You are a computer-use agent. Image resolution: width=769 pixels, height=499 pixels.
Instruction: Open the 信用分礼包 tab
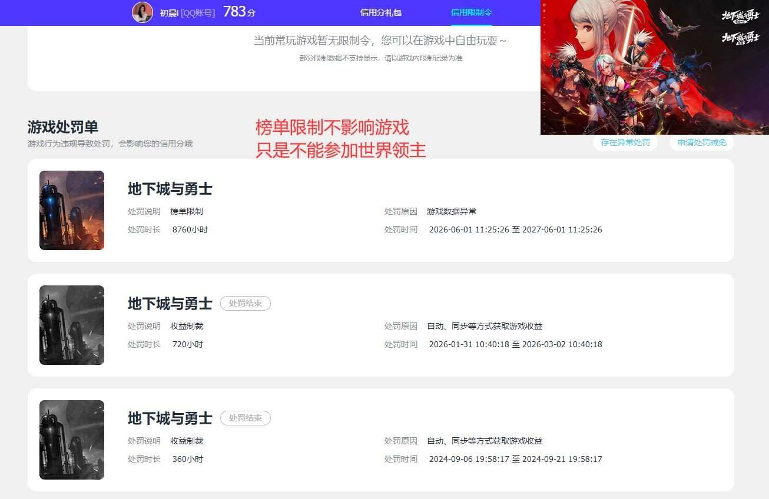[381, 12]
